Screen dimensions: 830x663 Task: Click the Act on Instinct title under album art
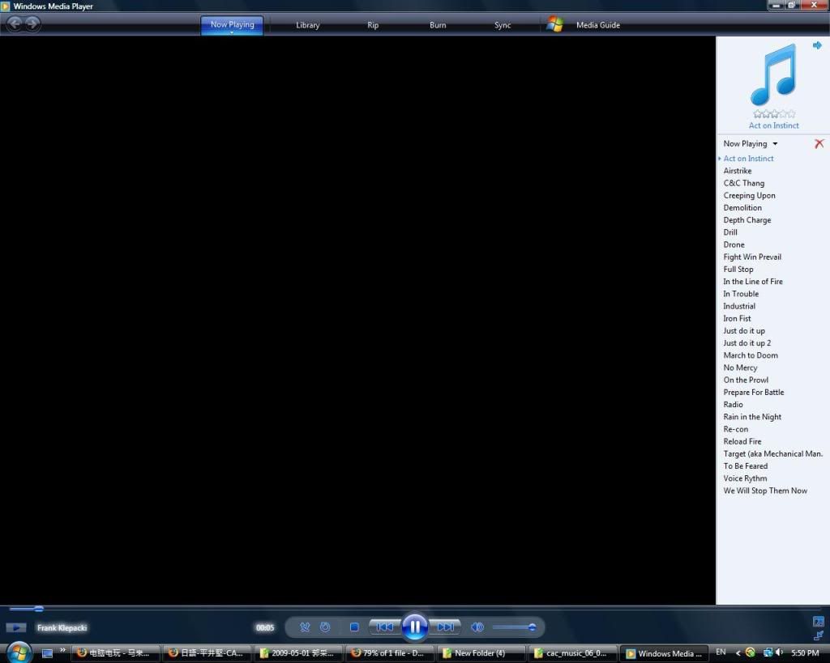click(773, 125)
